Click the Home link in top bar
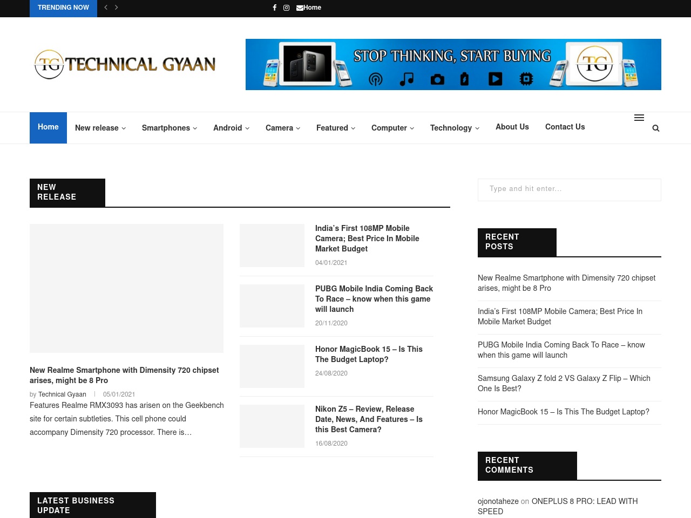This screenshot has height=518, width=691. 312,8
